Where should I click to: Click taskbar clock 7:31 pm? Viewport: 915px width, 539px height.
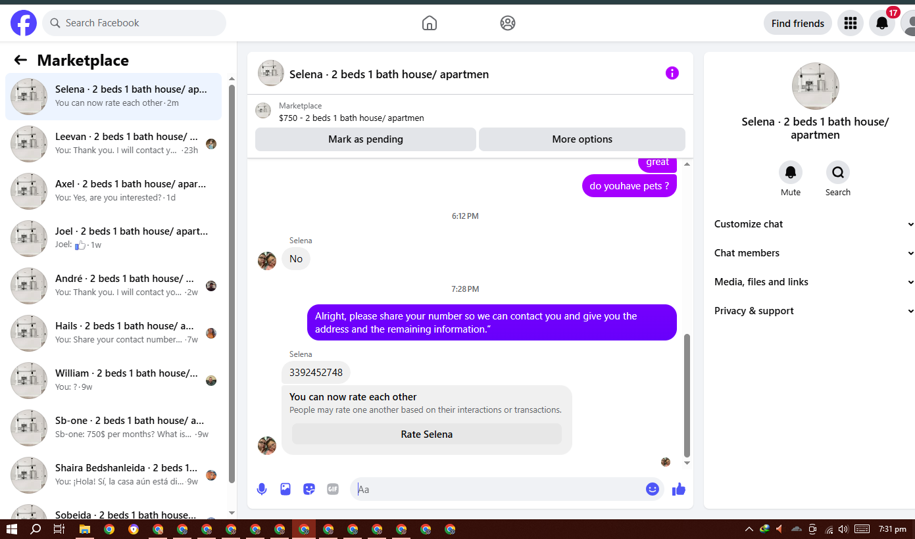tap(892, 529)
